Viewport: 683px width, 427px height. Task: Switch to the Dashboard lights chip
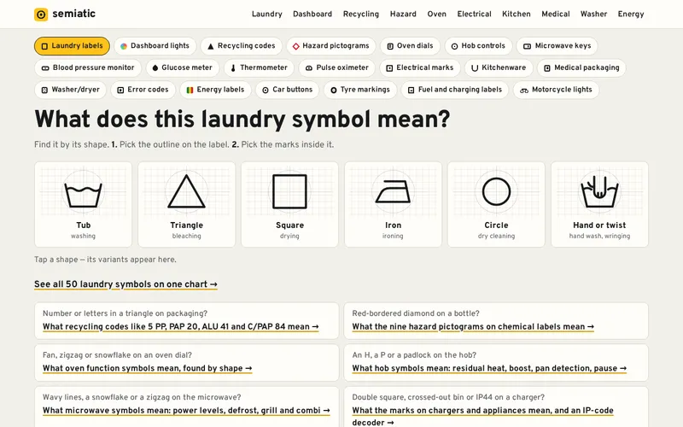[155, 46]
